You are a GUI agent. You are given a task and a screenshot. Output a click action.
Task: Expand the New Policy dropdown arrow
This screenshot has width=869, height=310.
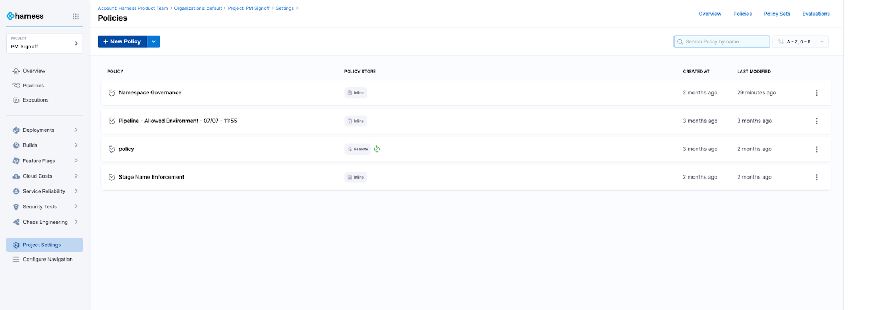(x=154, y=42)
